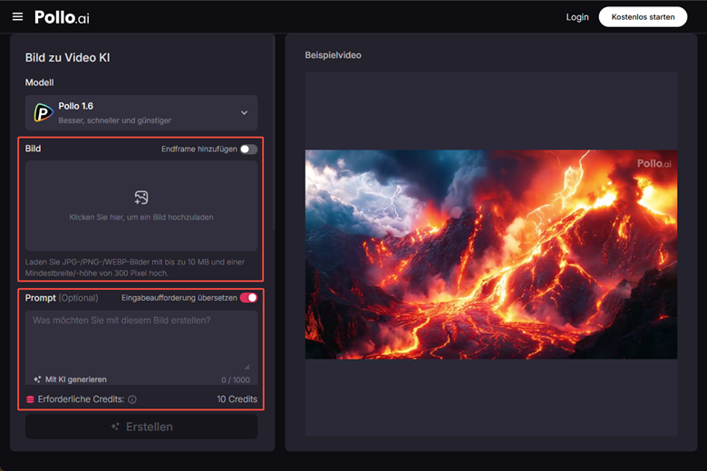
Task: Click the upload requirements text 'Laden Sie JPG-/PNG-/WEBP-Bilder'
Action: [135, 267]
